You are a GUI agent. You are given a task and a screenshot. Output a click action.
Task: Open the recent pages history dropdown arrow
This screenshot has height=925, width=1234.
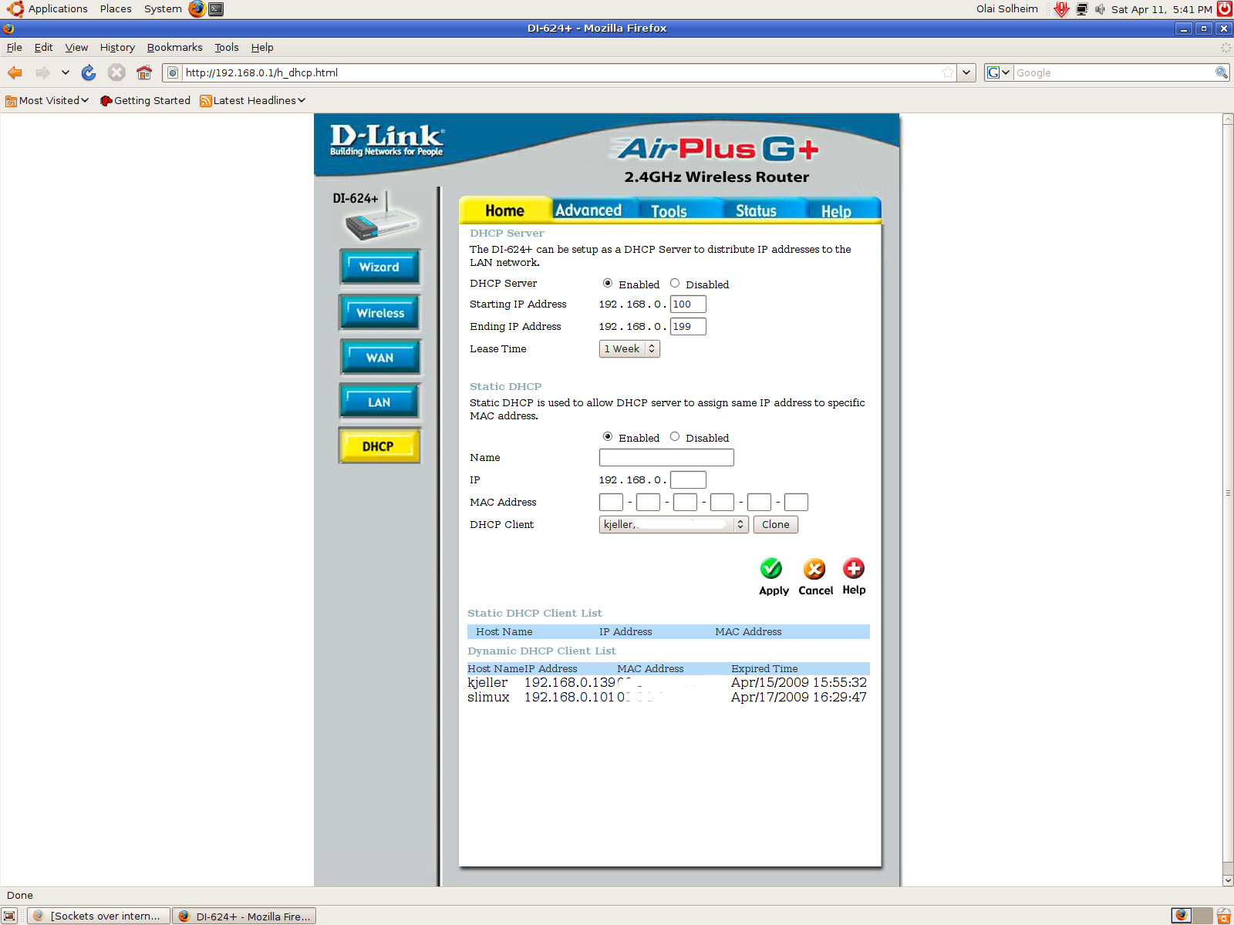(66, 72)
